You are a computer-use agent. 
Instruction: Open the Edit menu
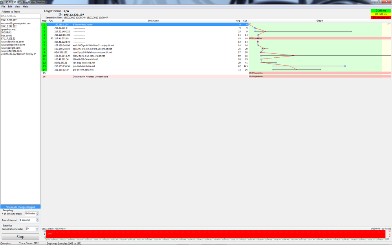click(10, 7)
